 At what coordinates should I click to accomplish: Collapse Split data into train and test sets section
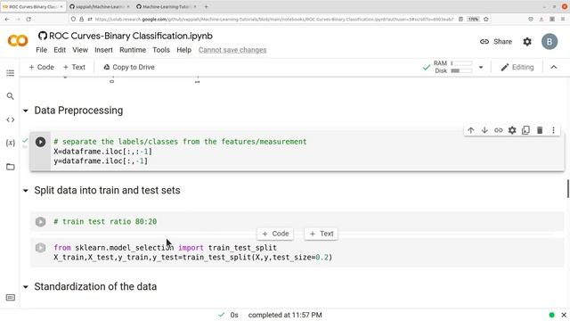coord(26,190)
